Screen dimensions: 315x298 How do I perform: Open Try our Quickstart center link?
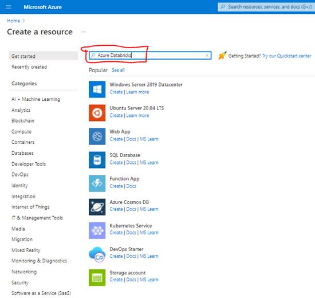tap(287, 56)
